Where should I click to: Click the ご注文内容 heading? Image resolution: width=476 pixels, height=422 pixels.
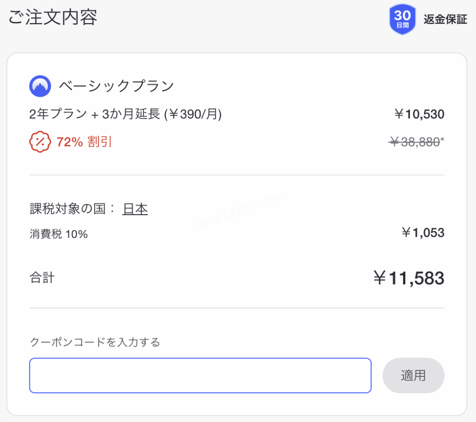pos(53,18)
